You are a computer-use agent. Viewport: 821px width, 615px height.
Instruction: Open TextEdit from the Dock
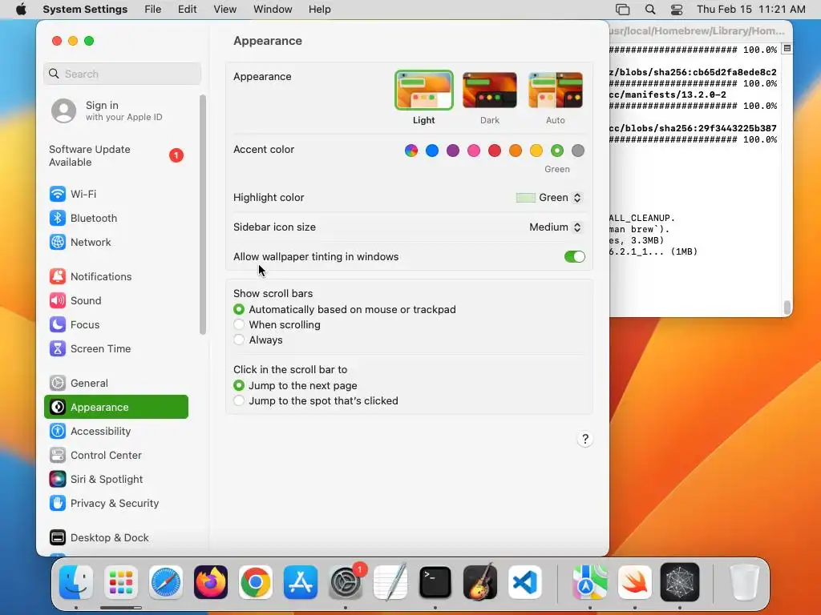pos(390,581)
